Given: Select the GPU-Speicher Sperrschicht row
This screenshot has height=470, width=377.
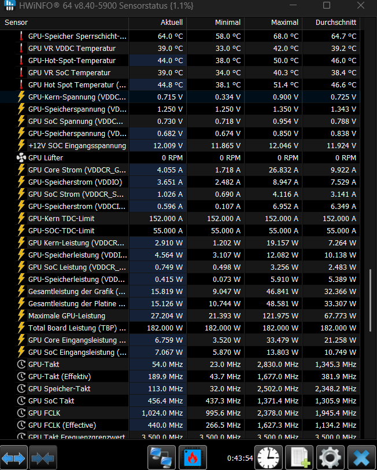Looking at the screenshot, I should pos(180,36).
